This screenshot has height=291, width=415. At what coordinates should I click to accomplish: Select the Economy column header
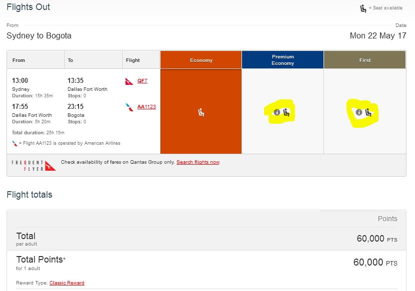coord(201,60)
